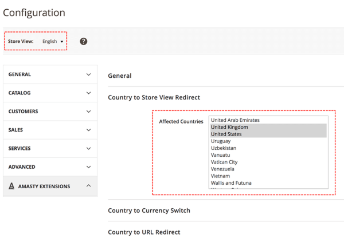Image resolution: width=344 pixels, height=246 pixels.
Task: Expand Country to Currency Switch section
Action: click(x=148, y=211)
